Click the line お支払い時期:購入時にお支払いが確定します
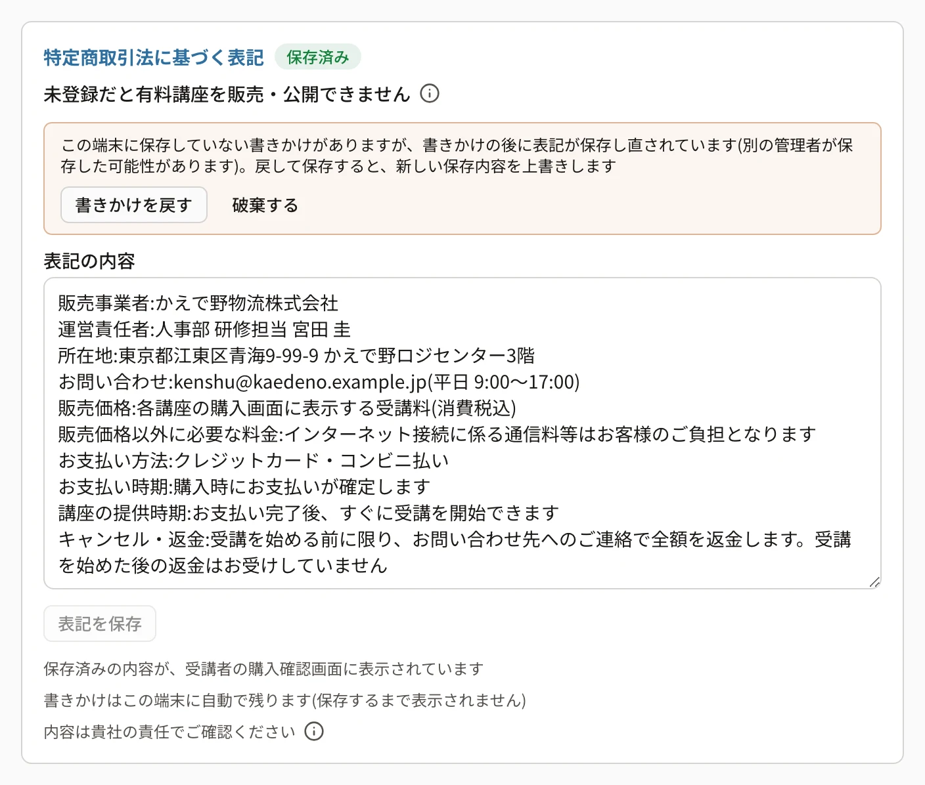Image resolution: width=925 pixels, height=785 pixels. [244, 487]
